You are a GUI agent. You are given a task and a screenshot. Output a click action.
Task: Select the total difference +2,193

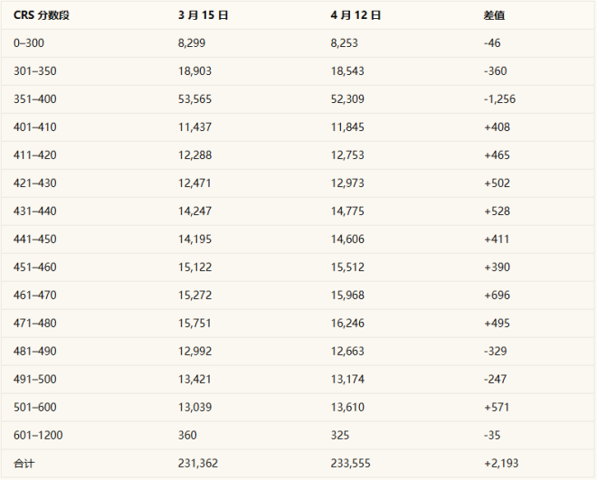click(x=500, y=463)
